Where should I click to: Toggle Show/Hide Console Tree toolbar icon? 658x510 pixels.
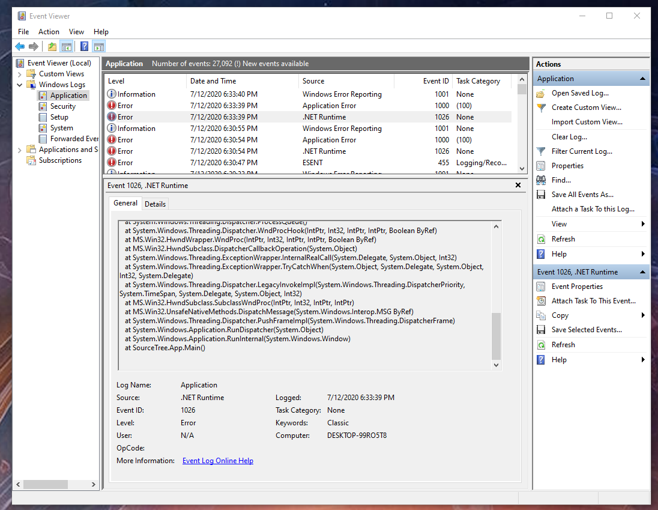(66, 47)
